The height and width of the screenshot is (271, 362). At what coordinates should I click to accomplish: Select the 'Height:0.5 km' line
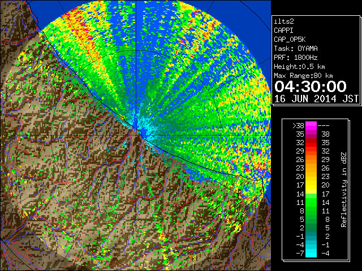(299, 67)
